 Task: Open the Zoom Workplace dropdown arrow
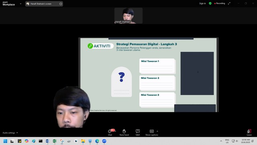[x=20, y=4]
